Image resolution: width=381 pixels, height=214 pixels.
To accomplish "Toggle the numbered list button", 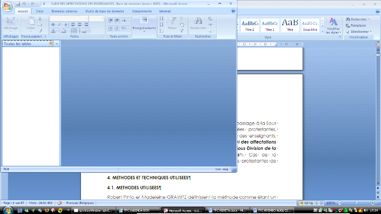I will click(110, 29).
